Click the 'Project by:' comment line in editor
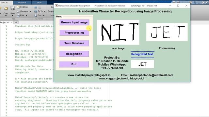 pos(23,45)
